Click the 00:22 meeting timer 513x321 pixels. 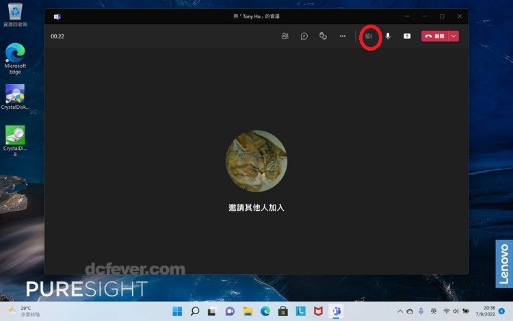pos(57,36)
